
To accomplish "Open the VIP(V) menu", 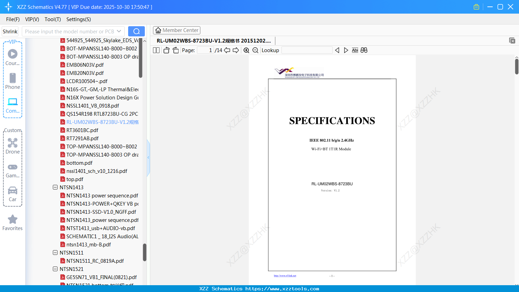I will 32,19.
